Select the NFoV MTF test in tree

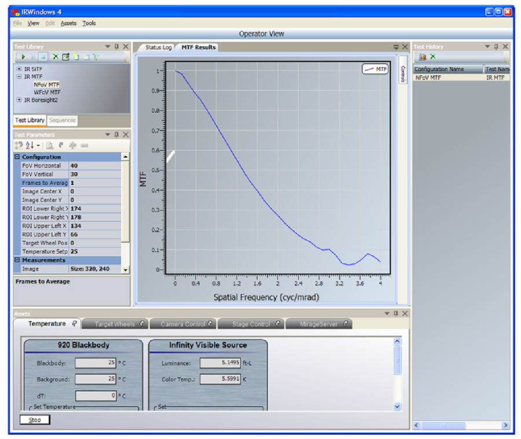(x=46, y=84)
